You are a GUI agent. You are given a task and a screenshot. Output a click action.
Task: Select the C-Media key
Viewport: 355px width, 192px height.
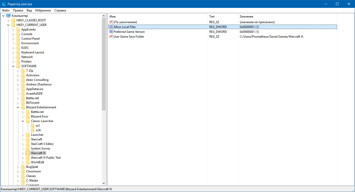click(x=32, y=181)
